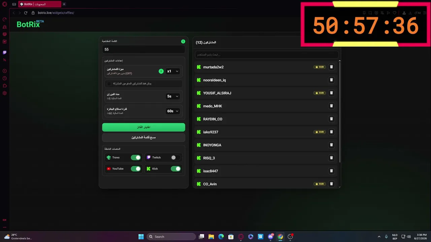Screen dimensions: 431x242
Task: Open 60s prize claim period dropdown
Action: click(x=172, y=111)
